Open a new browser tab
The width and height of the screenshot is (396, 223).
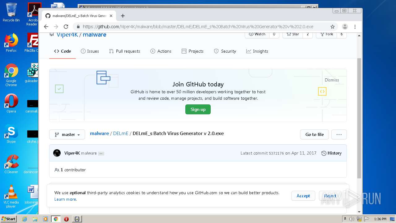(123, 16)
